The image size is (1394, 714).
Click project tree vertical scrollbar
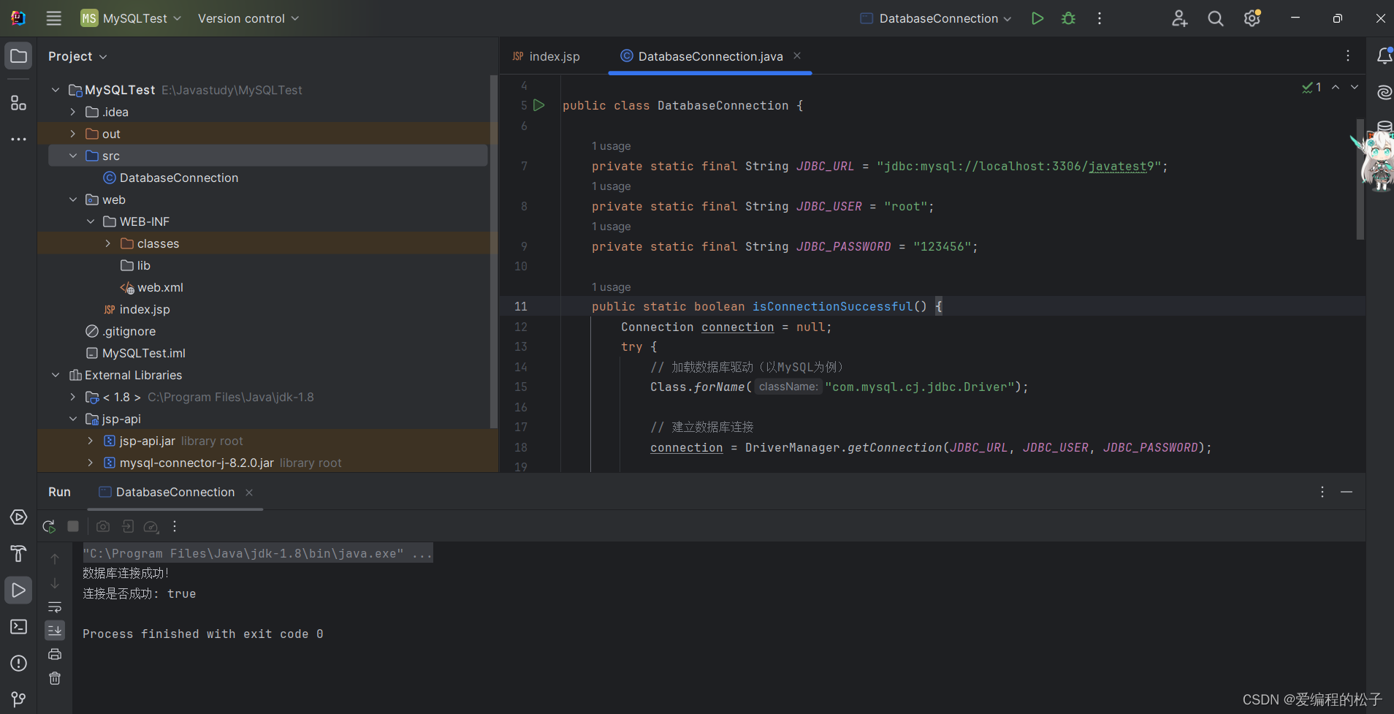(494, 252)
